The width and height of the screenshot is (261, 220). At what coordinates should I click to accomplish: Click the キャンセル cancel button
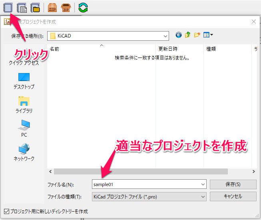pyautogui.click(x=233, y=196)
